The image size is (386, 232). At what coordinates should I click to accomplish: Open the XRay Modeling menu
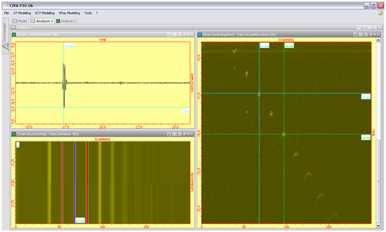[69, 13]
